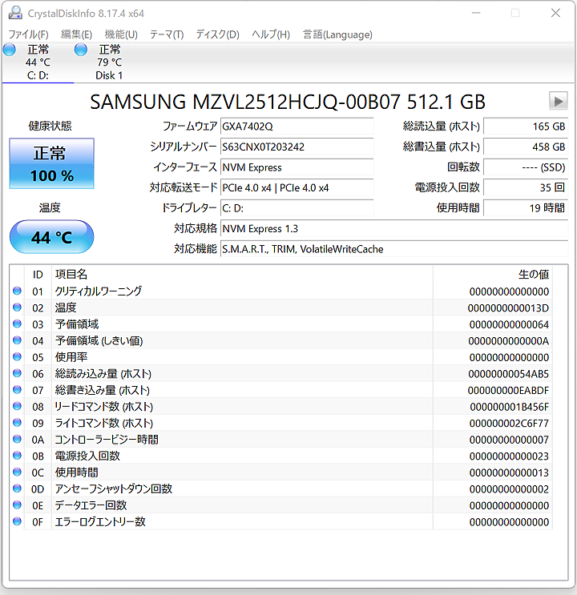577x595 pixels.
Task: Click raw value 000000000013D
Action: click(508, 308)
